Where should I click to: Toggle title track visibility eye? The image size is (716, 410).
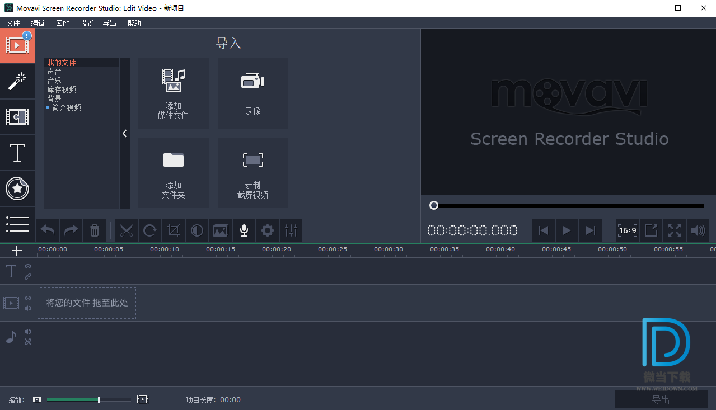(x=28, y=267)
